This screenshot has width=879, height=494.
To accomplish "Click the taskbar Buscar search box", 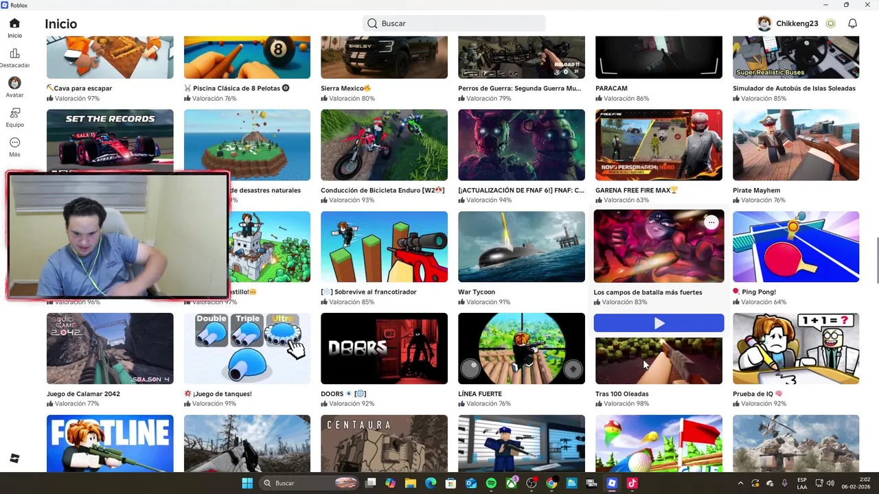I will click(x=309, y=483).
